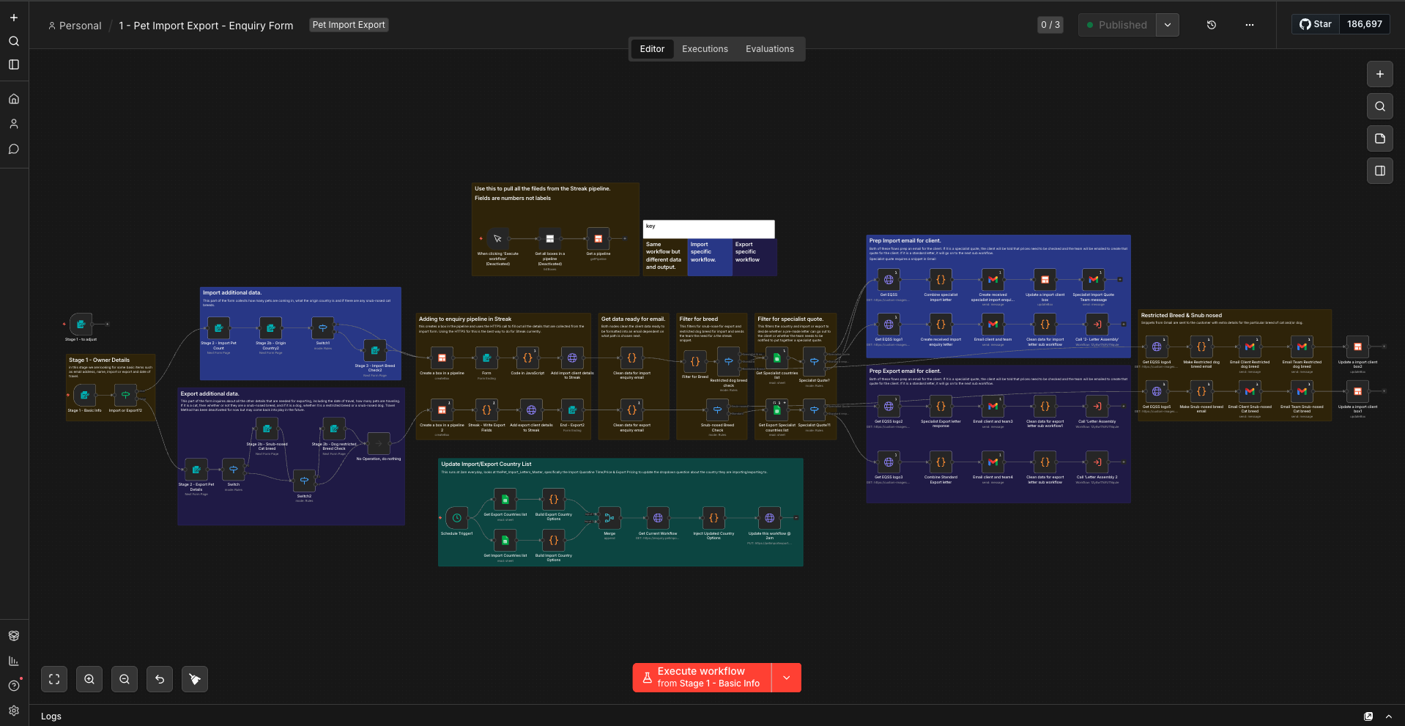Select the Import or Export?2 switch node
1405x726 pixels.
[125, 396]
